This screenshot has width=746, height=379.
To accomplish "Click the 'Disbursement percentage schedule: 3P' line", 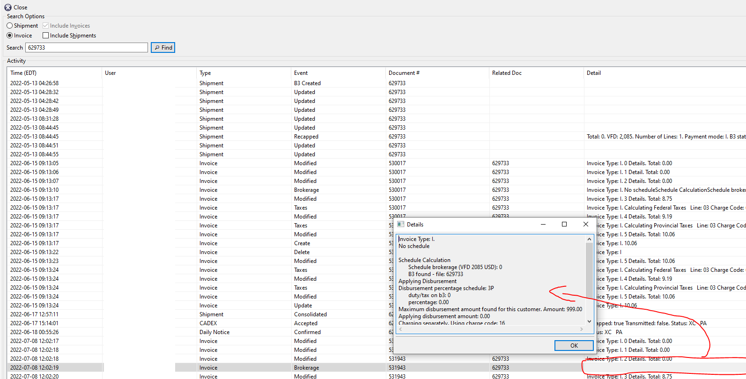I will pyautogui.click(x=446, y=288).
